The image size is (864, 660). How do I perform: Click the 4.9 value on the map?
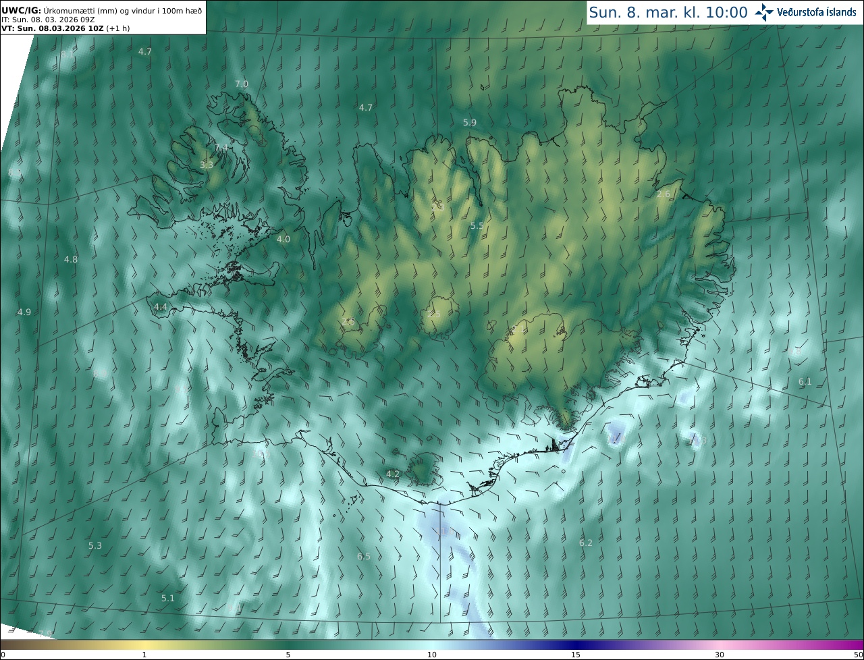[24, 312]
